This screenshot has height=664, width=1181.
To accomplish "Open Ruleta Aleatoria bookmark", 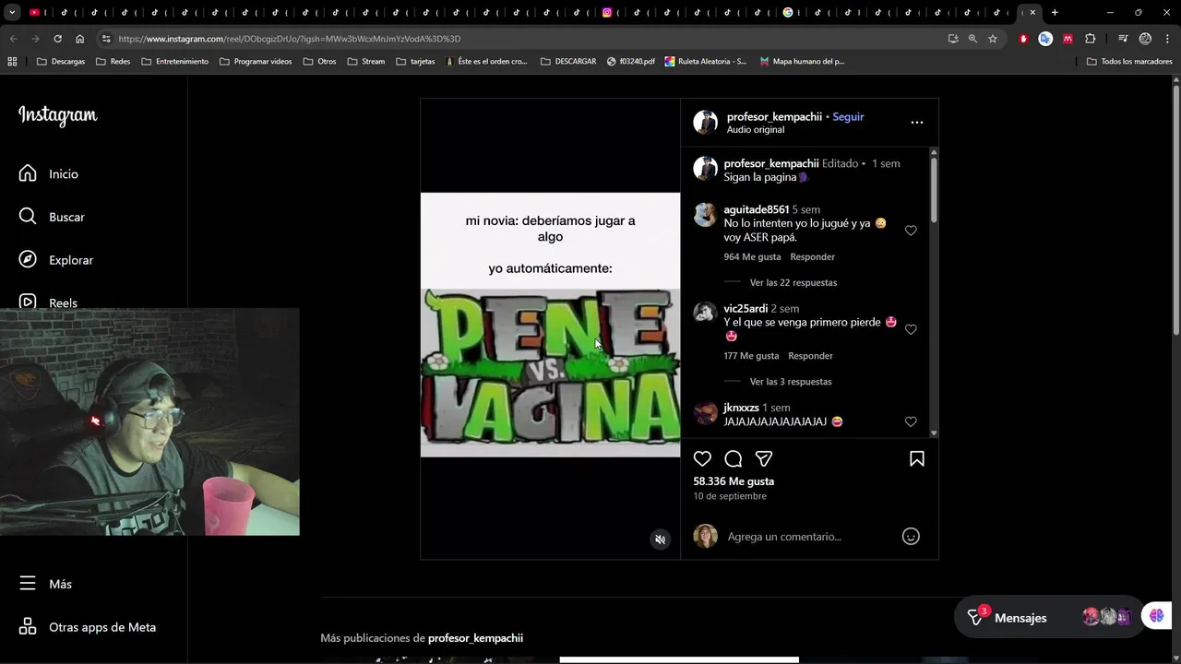I will pyautogui.click(x=705, y=61).
